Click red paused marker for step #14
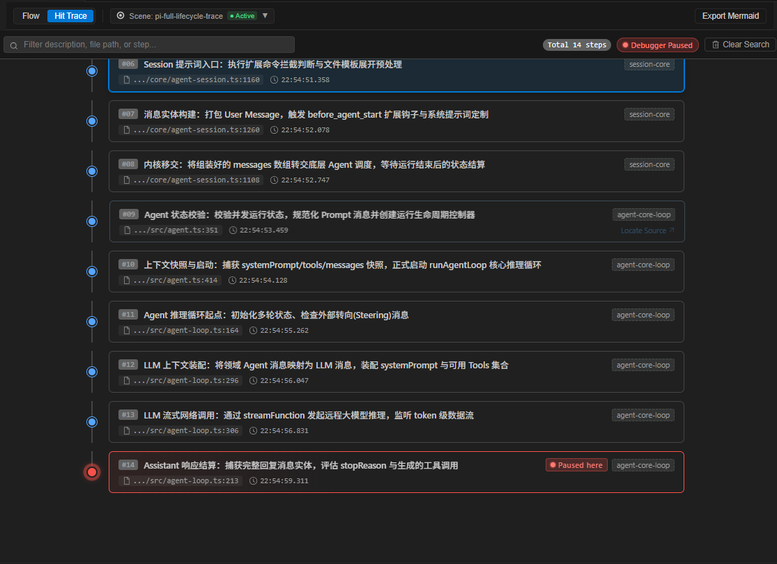Image resolution: width=777 pixels, height=564 pixels. click(x=92, y=472)
